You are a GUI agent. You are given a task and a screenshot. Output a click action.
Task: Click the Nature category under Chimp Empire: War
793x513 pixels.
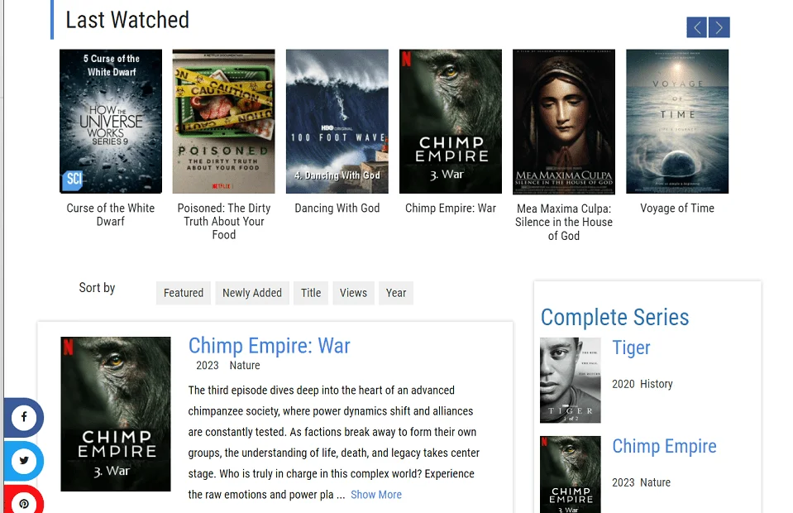point(245,365)
